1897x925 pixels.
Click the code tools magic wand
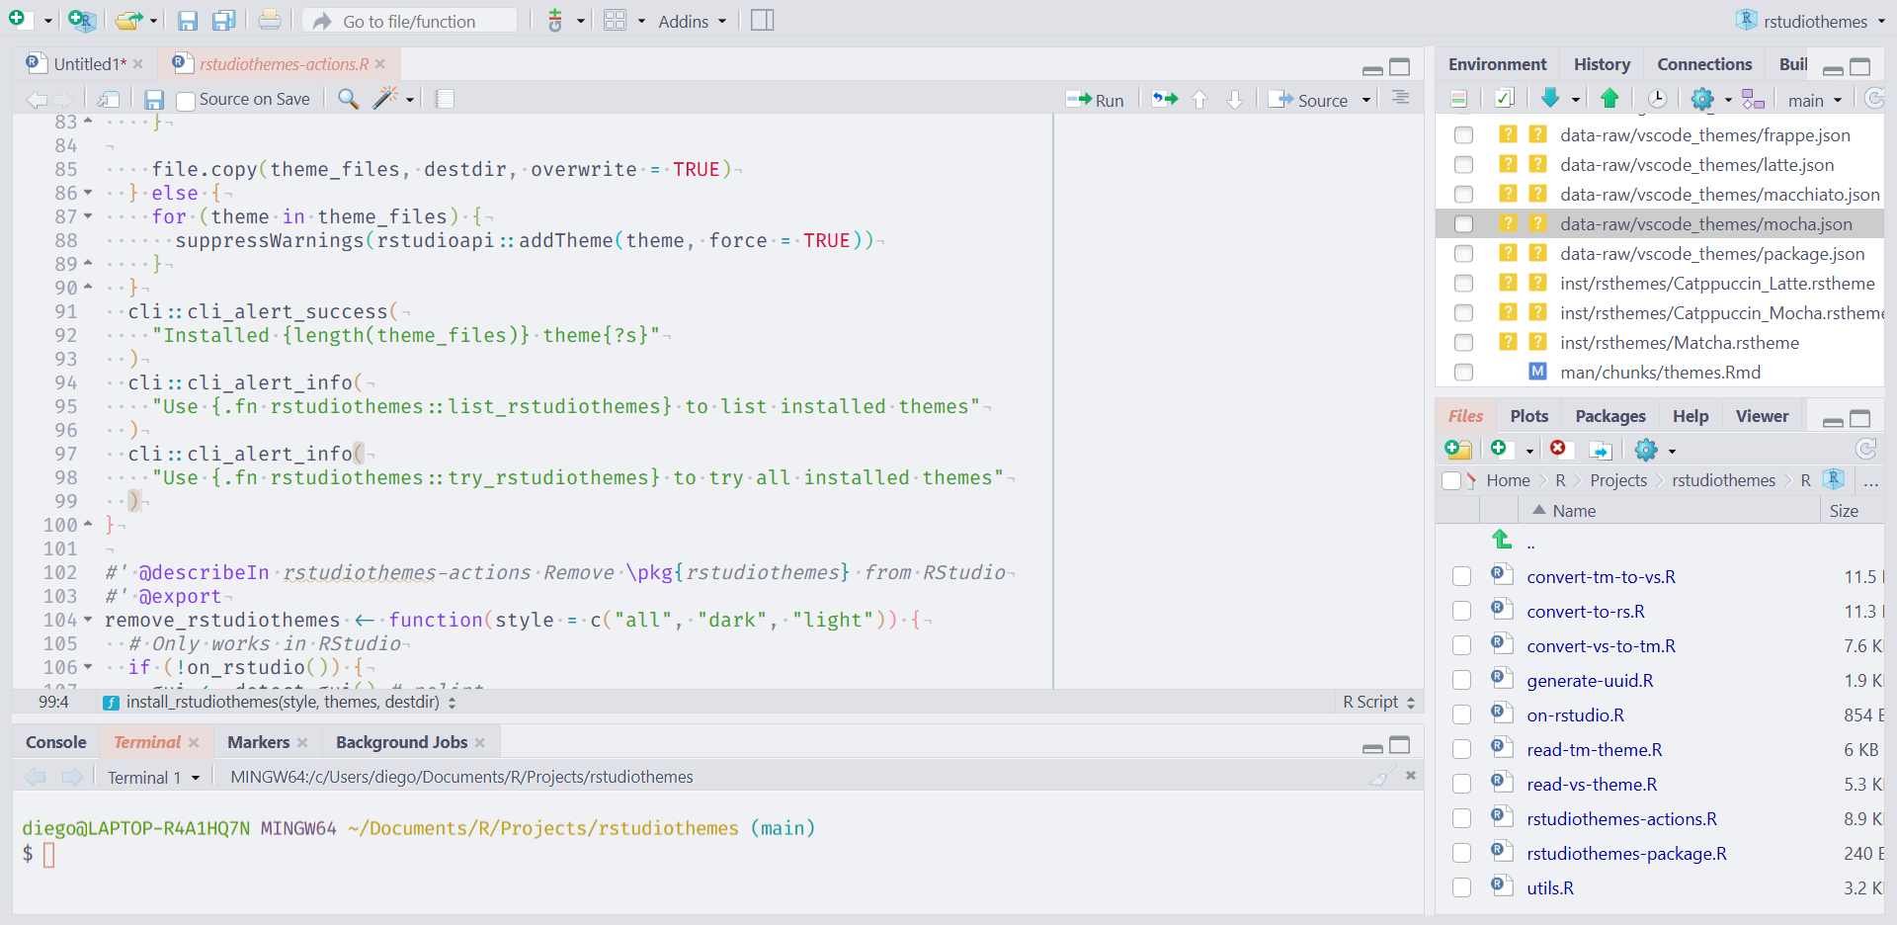point(385,99)
